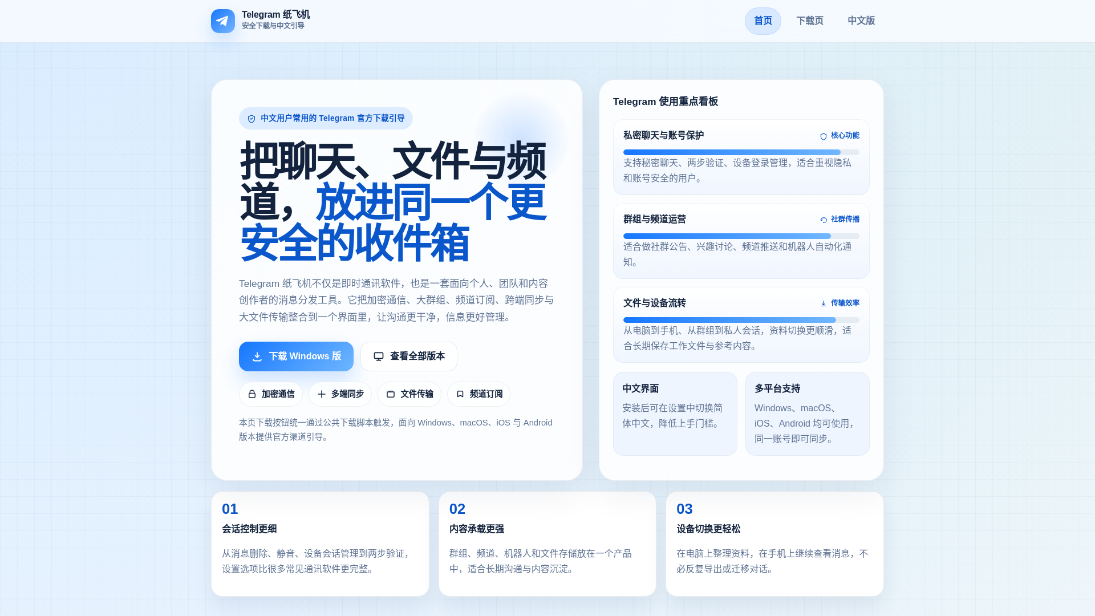The width and height of the screenshot is (1095, 616).
Task: Click the 文件与设备流转 progress bar
Action: click(741, 320)
